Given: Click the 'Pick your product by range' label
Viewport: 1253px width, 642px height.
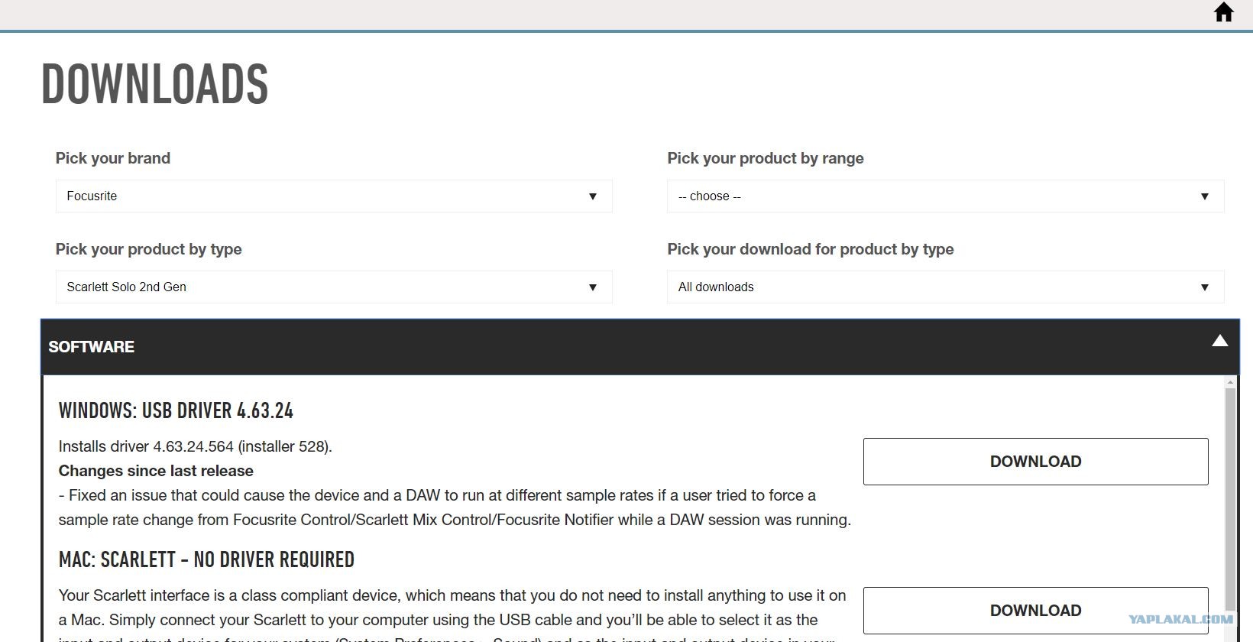Looking at the screenshot, I should [x=766, y=158].
